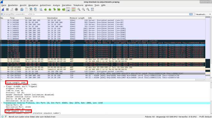Select packet 45 TCP Spurious Retransmission row

[x=103, y=41]
